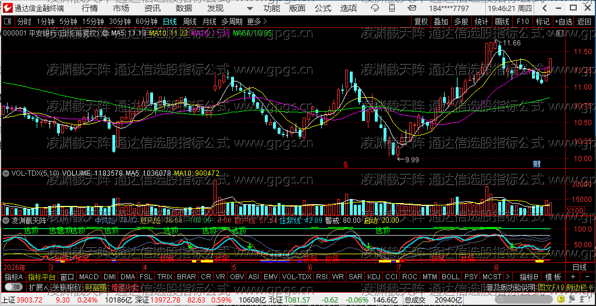Click the 9.99 low price label
596x306 pixels.
pos(411,159)
